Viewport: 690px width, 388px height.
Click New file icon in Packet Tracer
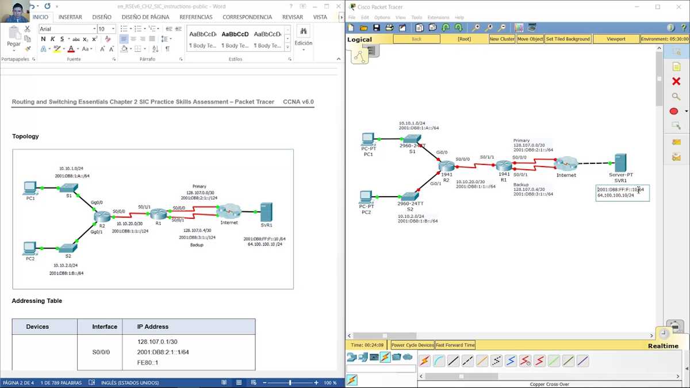[x=352, y=28]
